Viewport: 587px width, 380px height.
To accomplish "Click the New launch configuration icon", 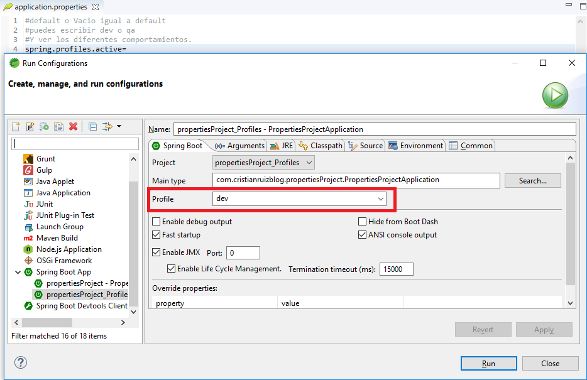I will click(16, 126).
